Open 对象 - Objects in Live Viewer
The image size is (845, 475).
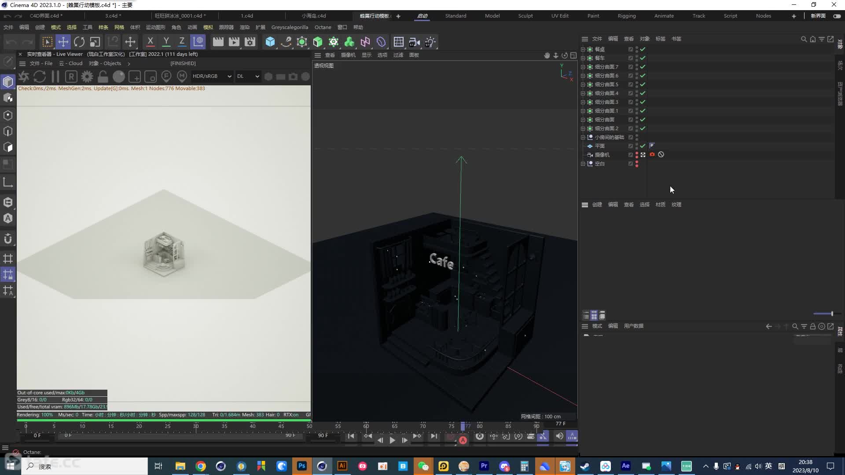(105, 63)
